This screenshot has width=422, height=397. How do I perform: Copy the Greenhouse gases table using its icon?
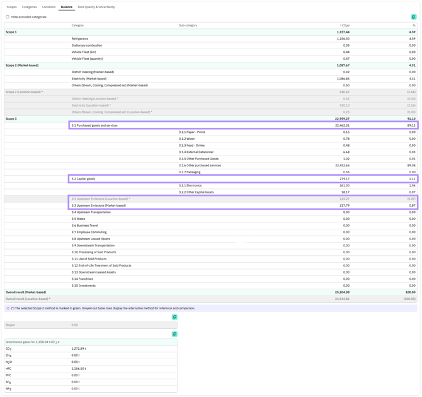click(x=174, y=334)
